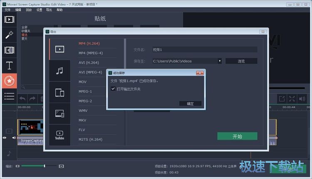The image size is (312, 179).
Task: Open the 回放 menu
Action: tap(29, 10)
